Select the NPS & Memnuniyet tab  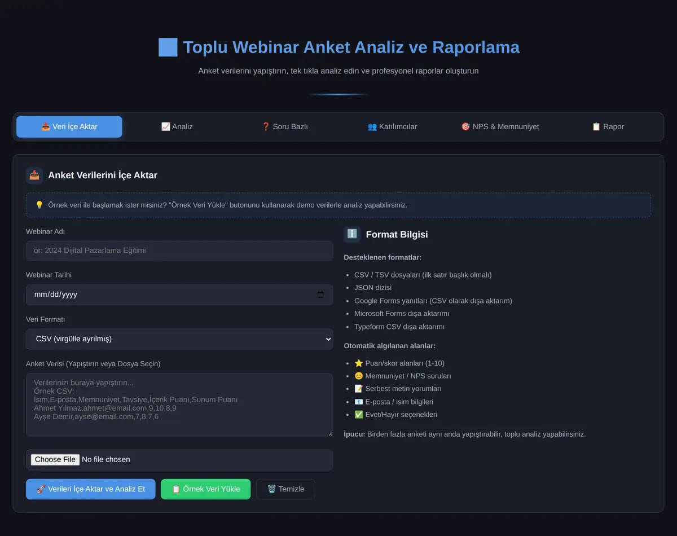click(x=500, y=126)
